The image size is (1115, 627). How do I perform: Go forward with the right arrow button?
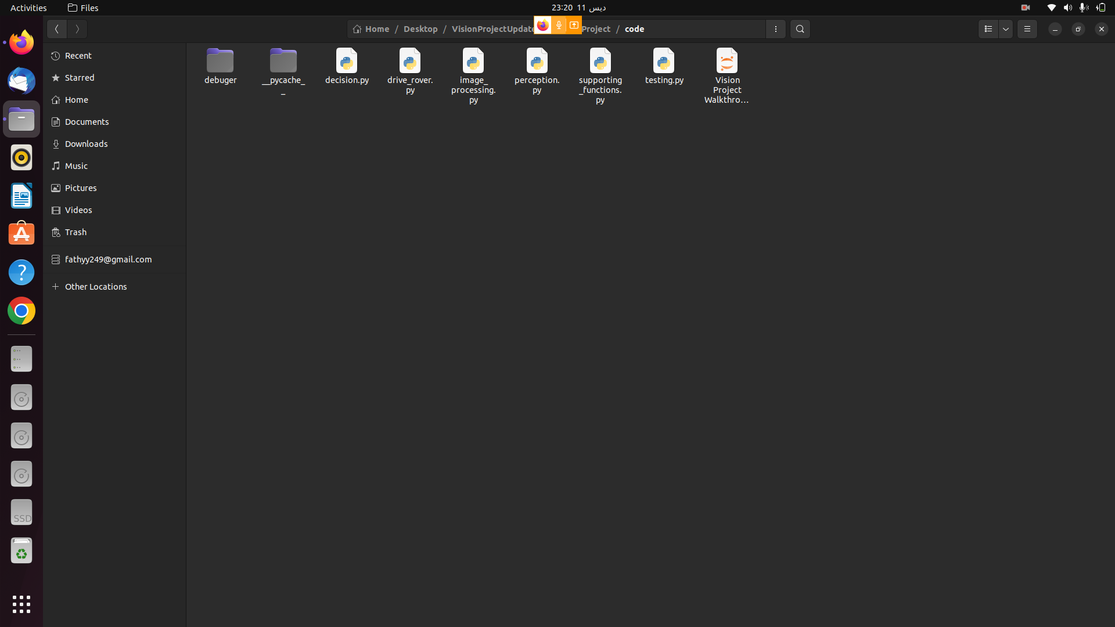click(77, 29)
